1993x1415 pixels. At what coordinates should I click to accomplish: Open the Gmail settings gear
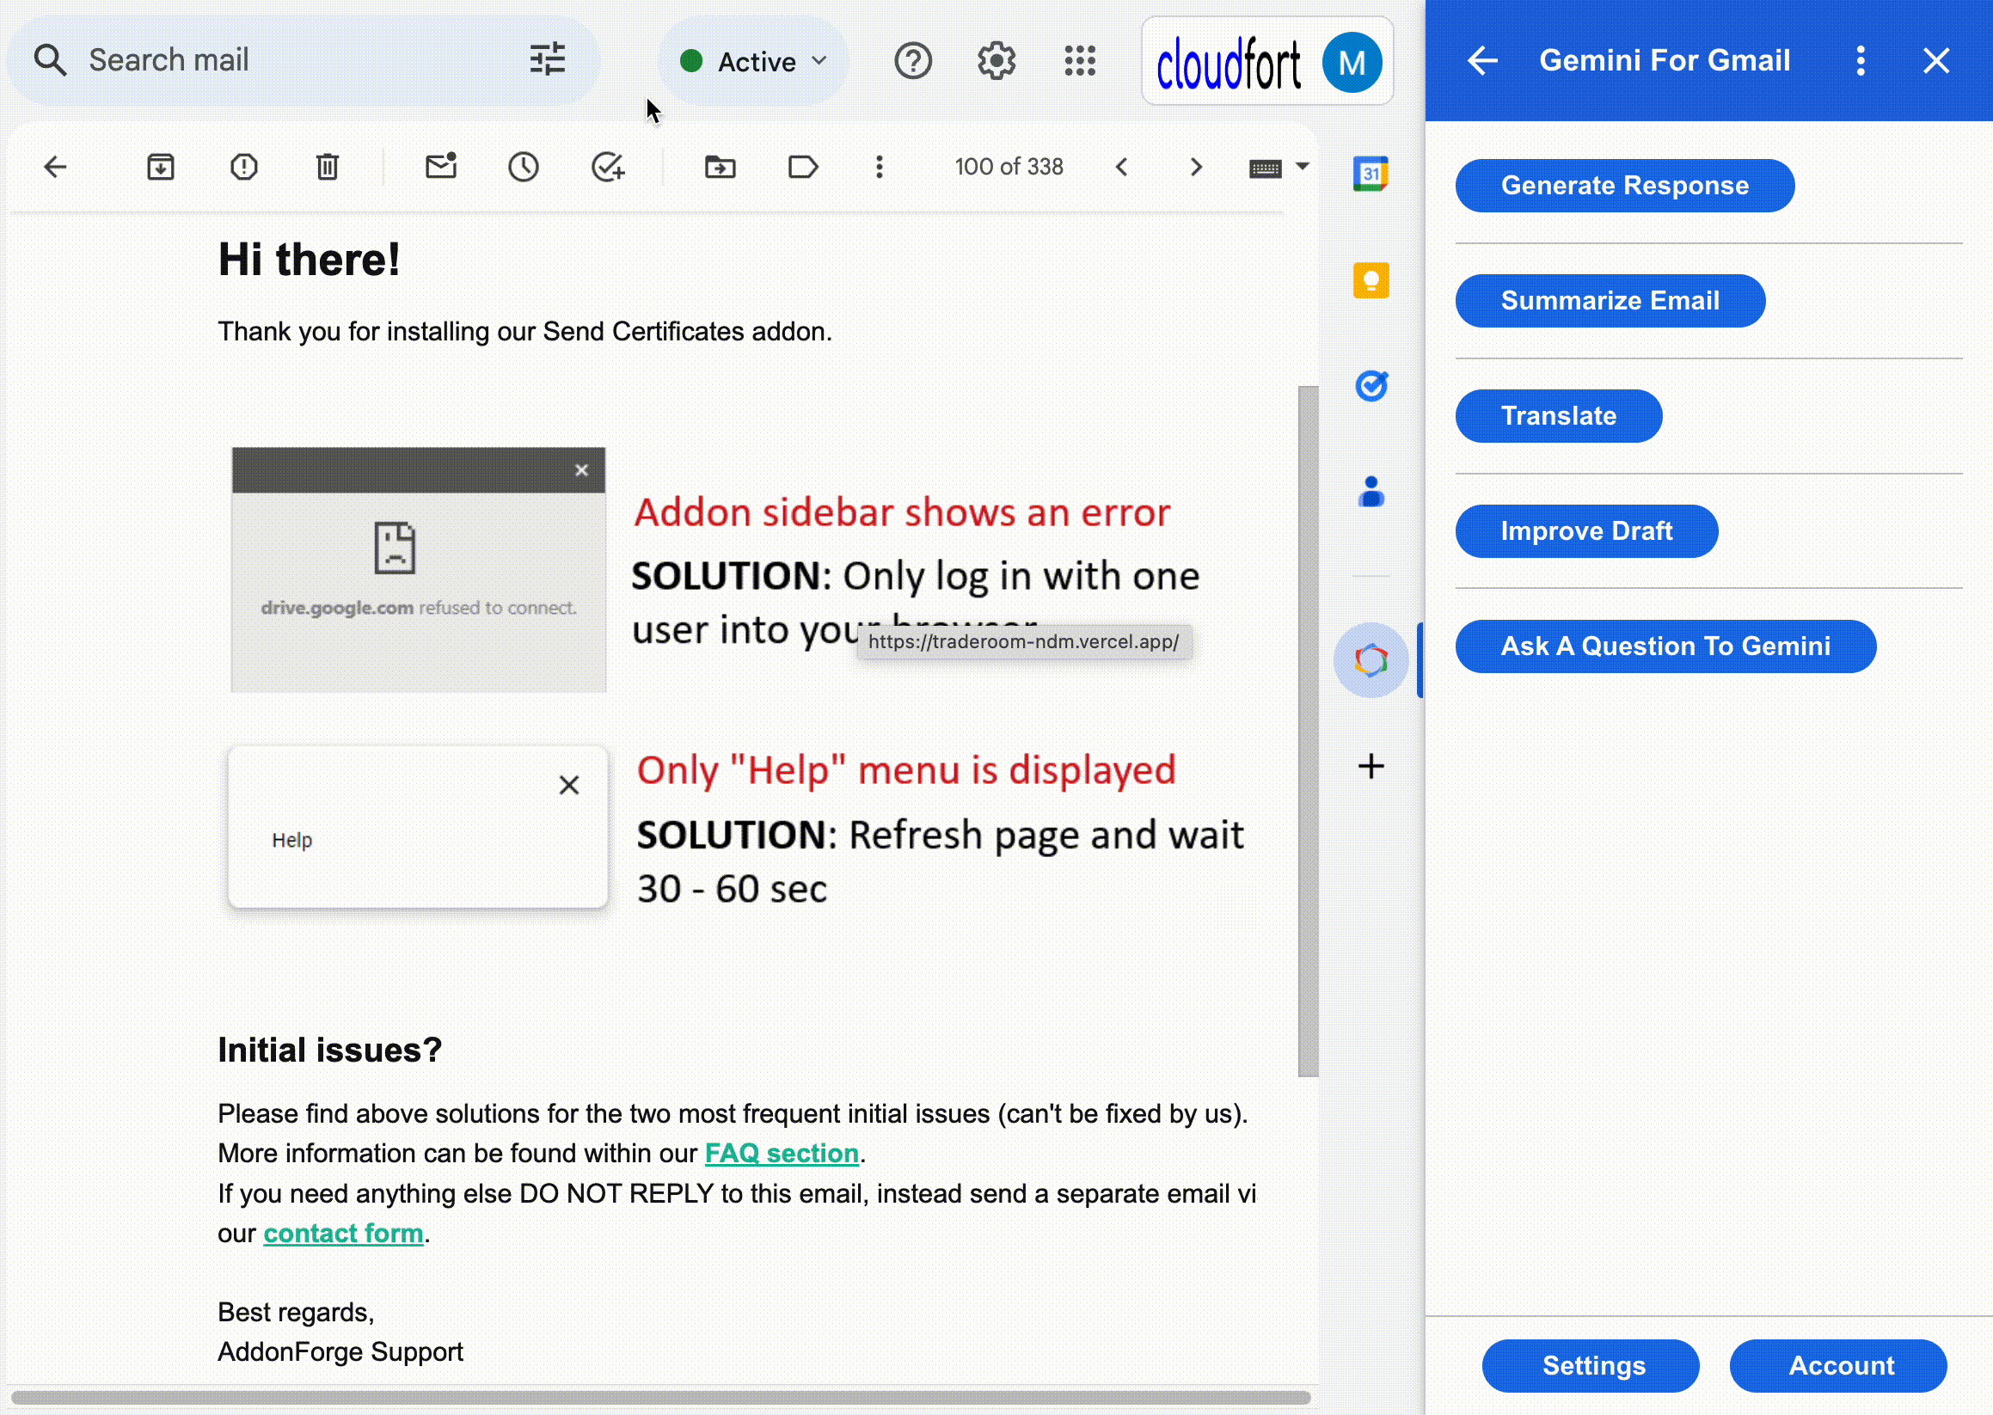pyautogui.click(x=996, y=61)
